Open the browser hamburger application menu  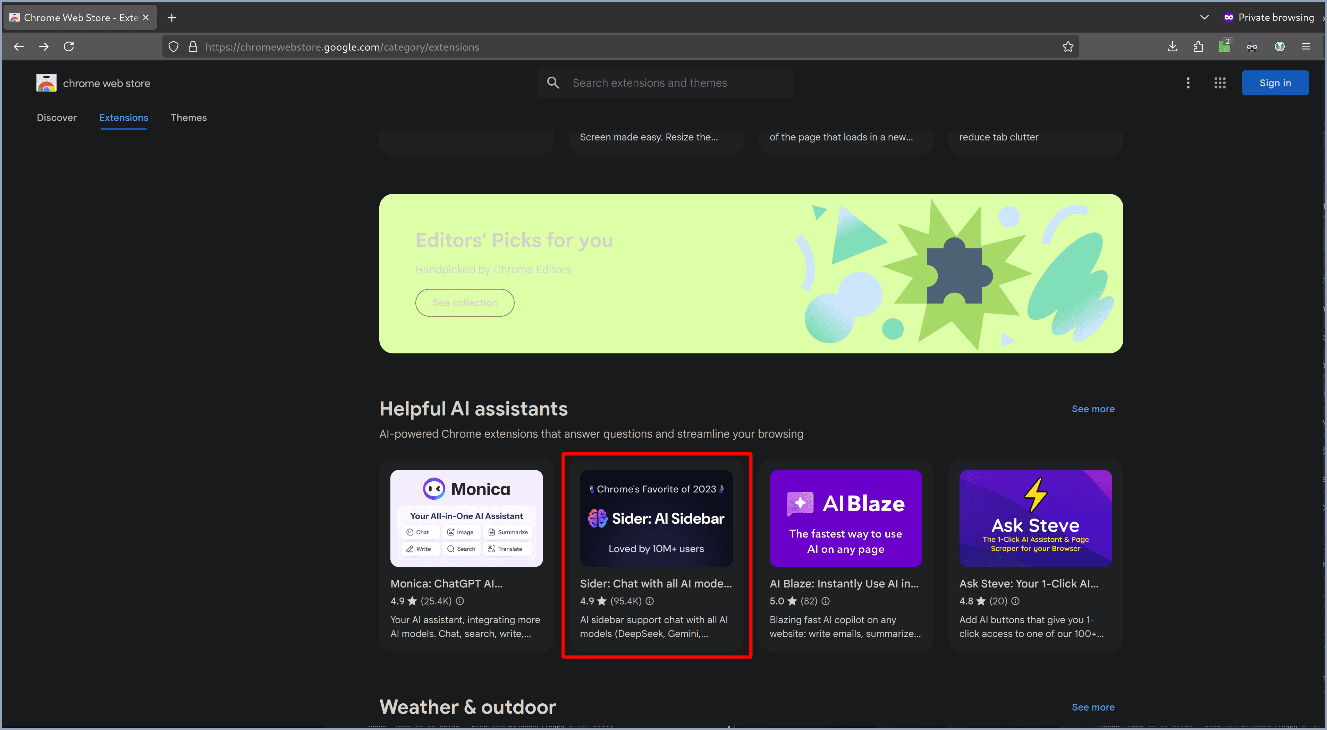click(x=1306, y=47)
